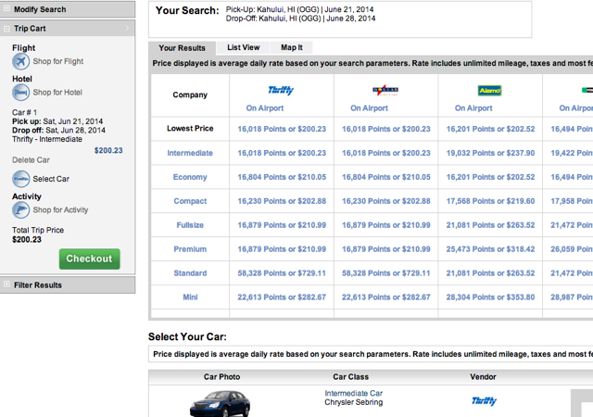Click the Car Class column header
Image resolution: width=593 pixels, height=417 pixels.
tap(350, 377)
